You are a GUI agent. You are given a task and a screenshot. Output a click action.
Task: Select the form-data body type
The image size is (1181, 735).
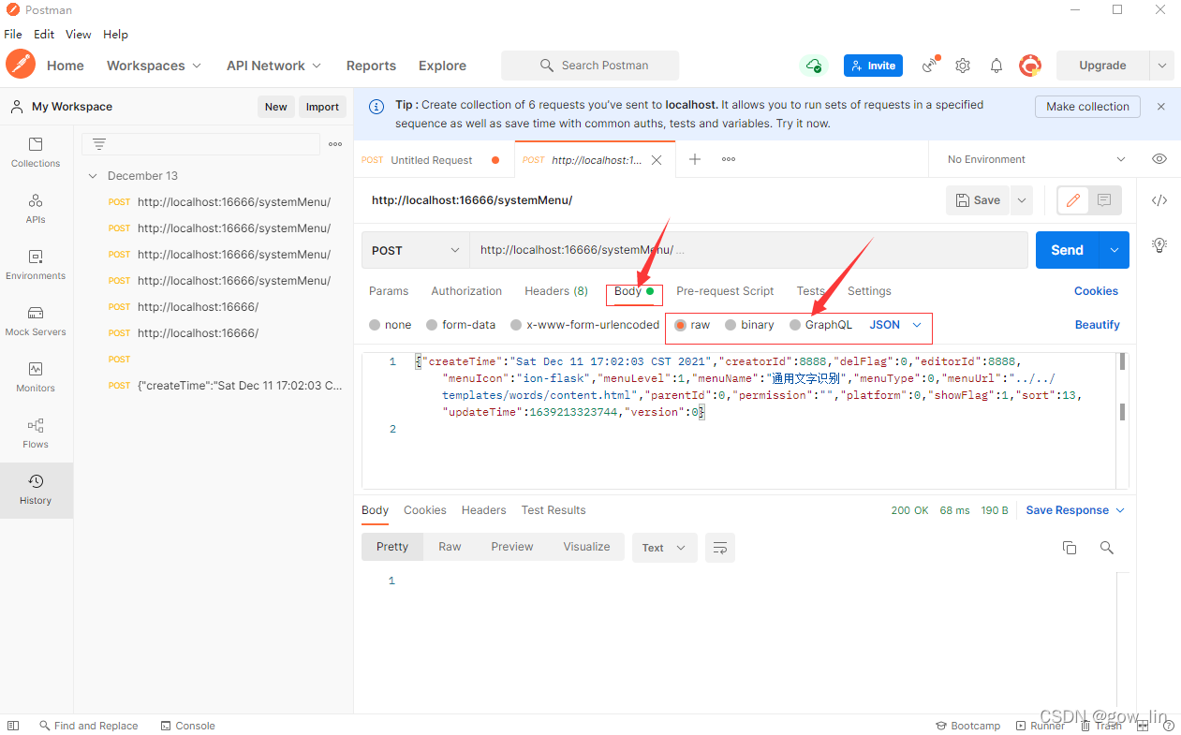click(461, 325)
